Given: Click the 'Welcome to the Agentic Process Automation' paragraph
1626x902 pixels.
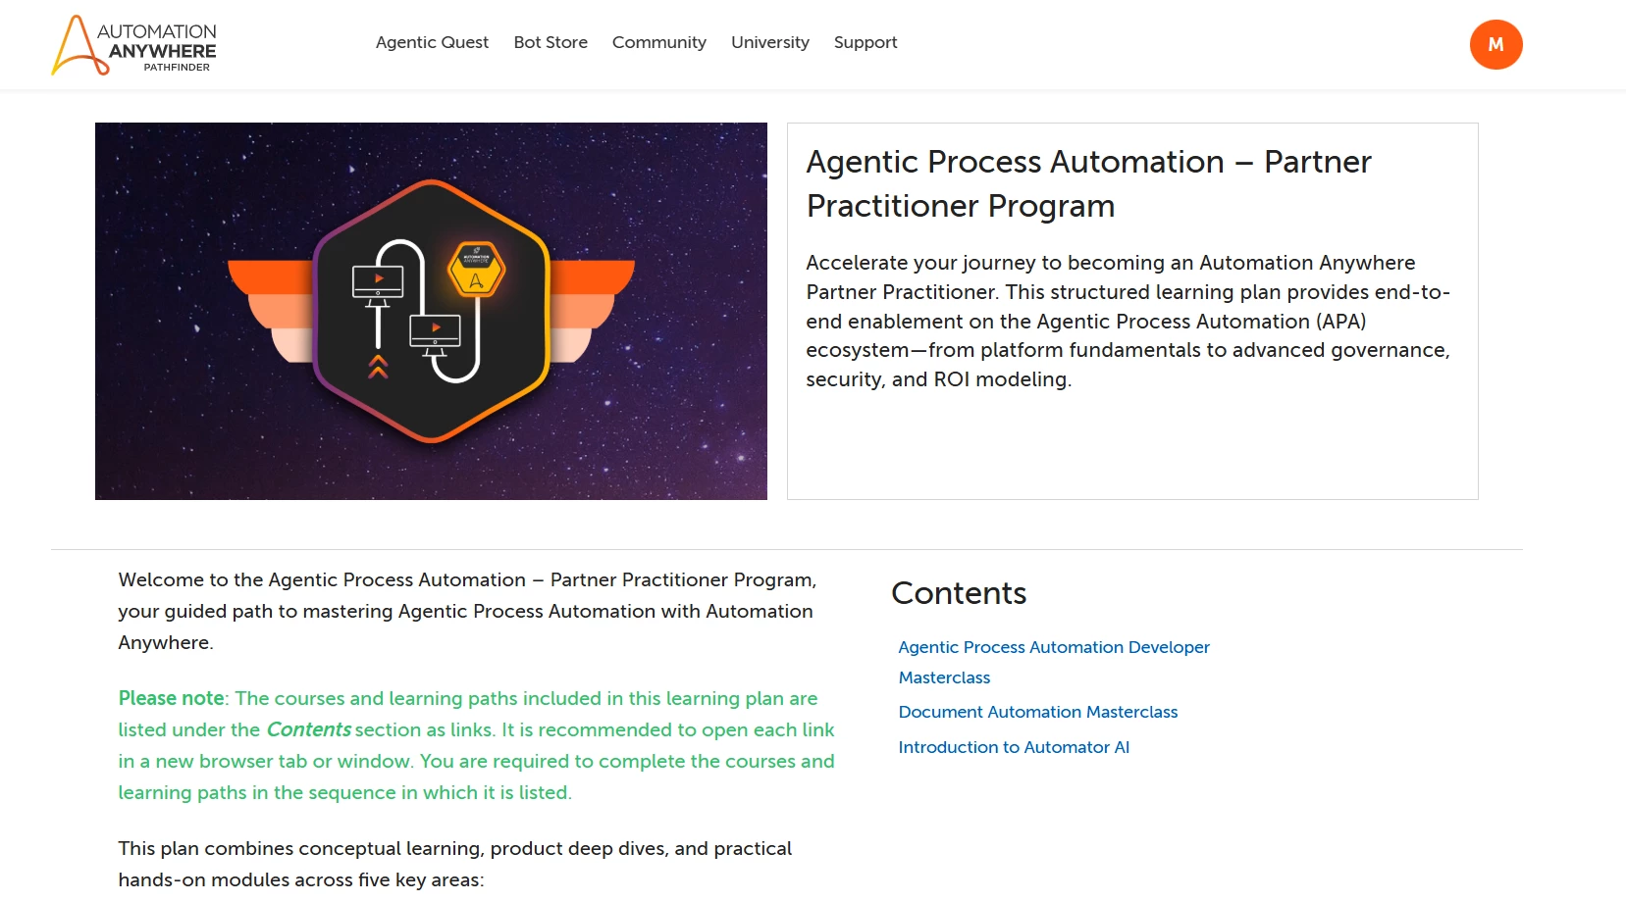Looking at the screenshot, I should (x=467, y=611).
